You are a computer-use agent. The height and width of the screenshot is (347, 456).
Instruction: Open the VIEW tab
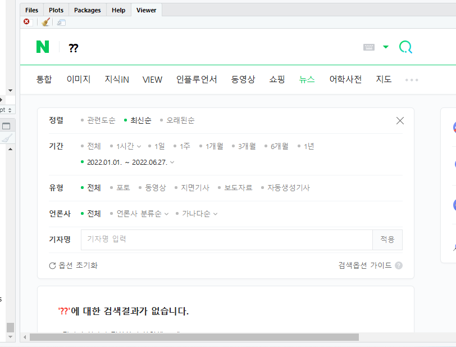[152, 79]
